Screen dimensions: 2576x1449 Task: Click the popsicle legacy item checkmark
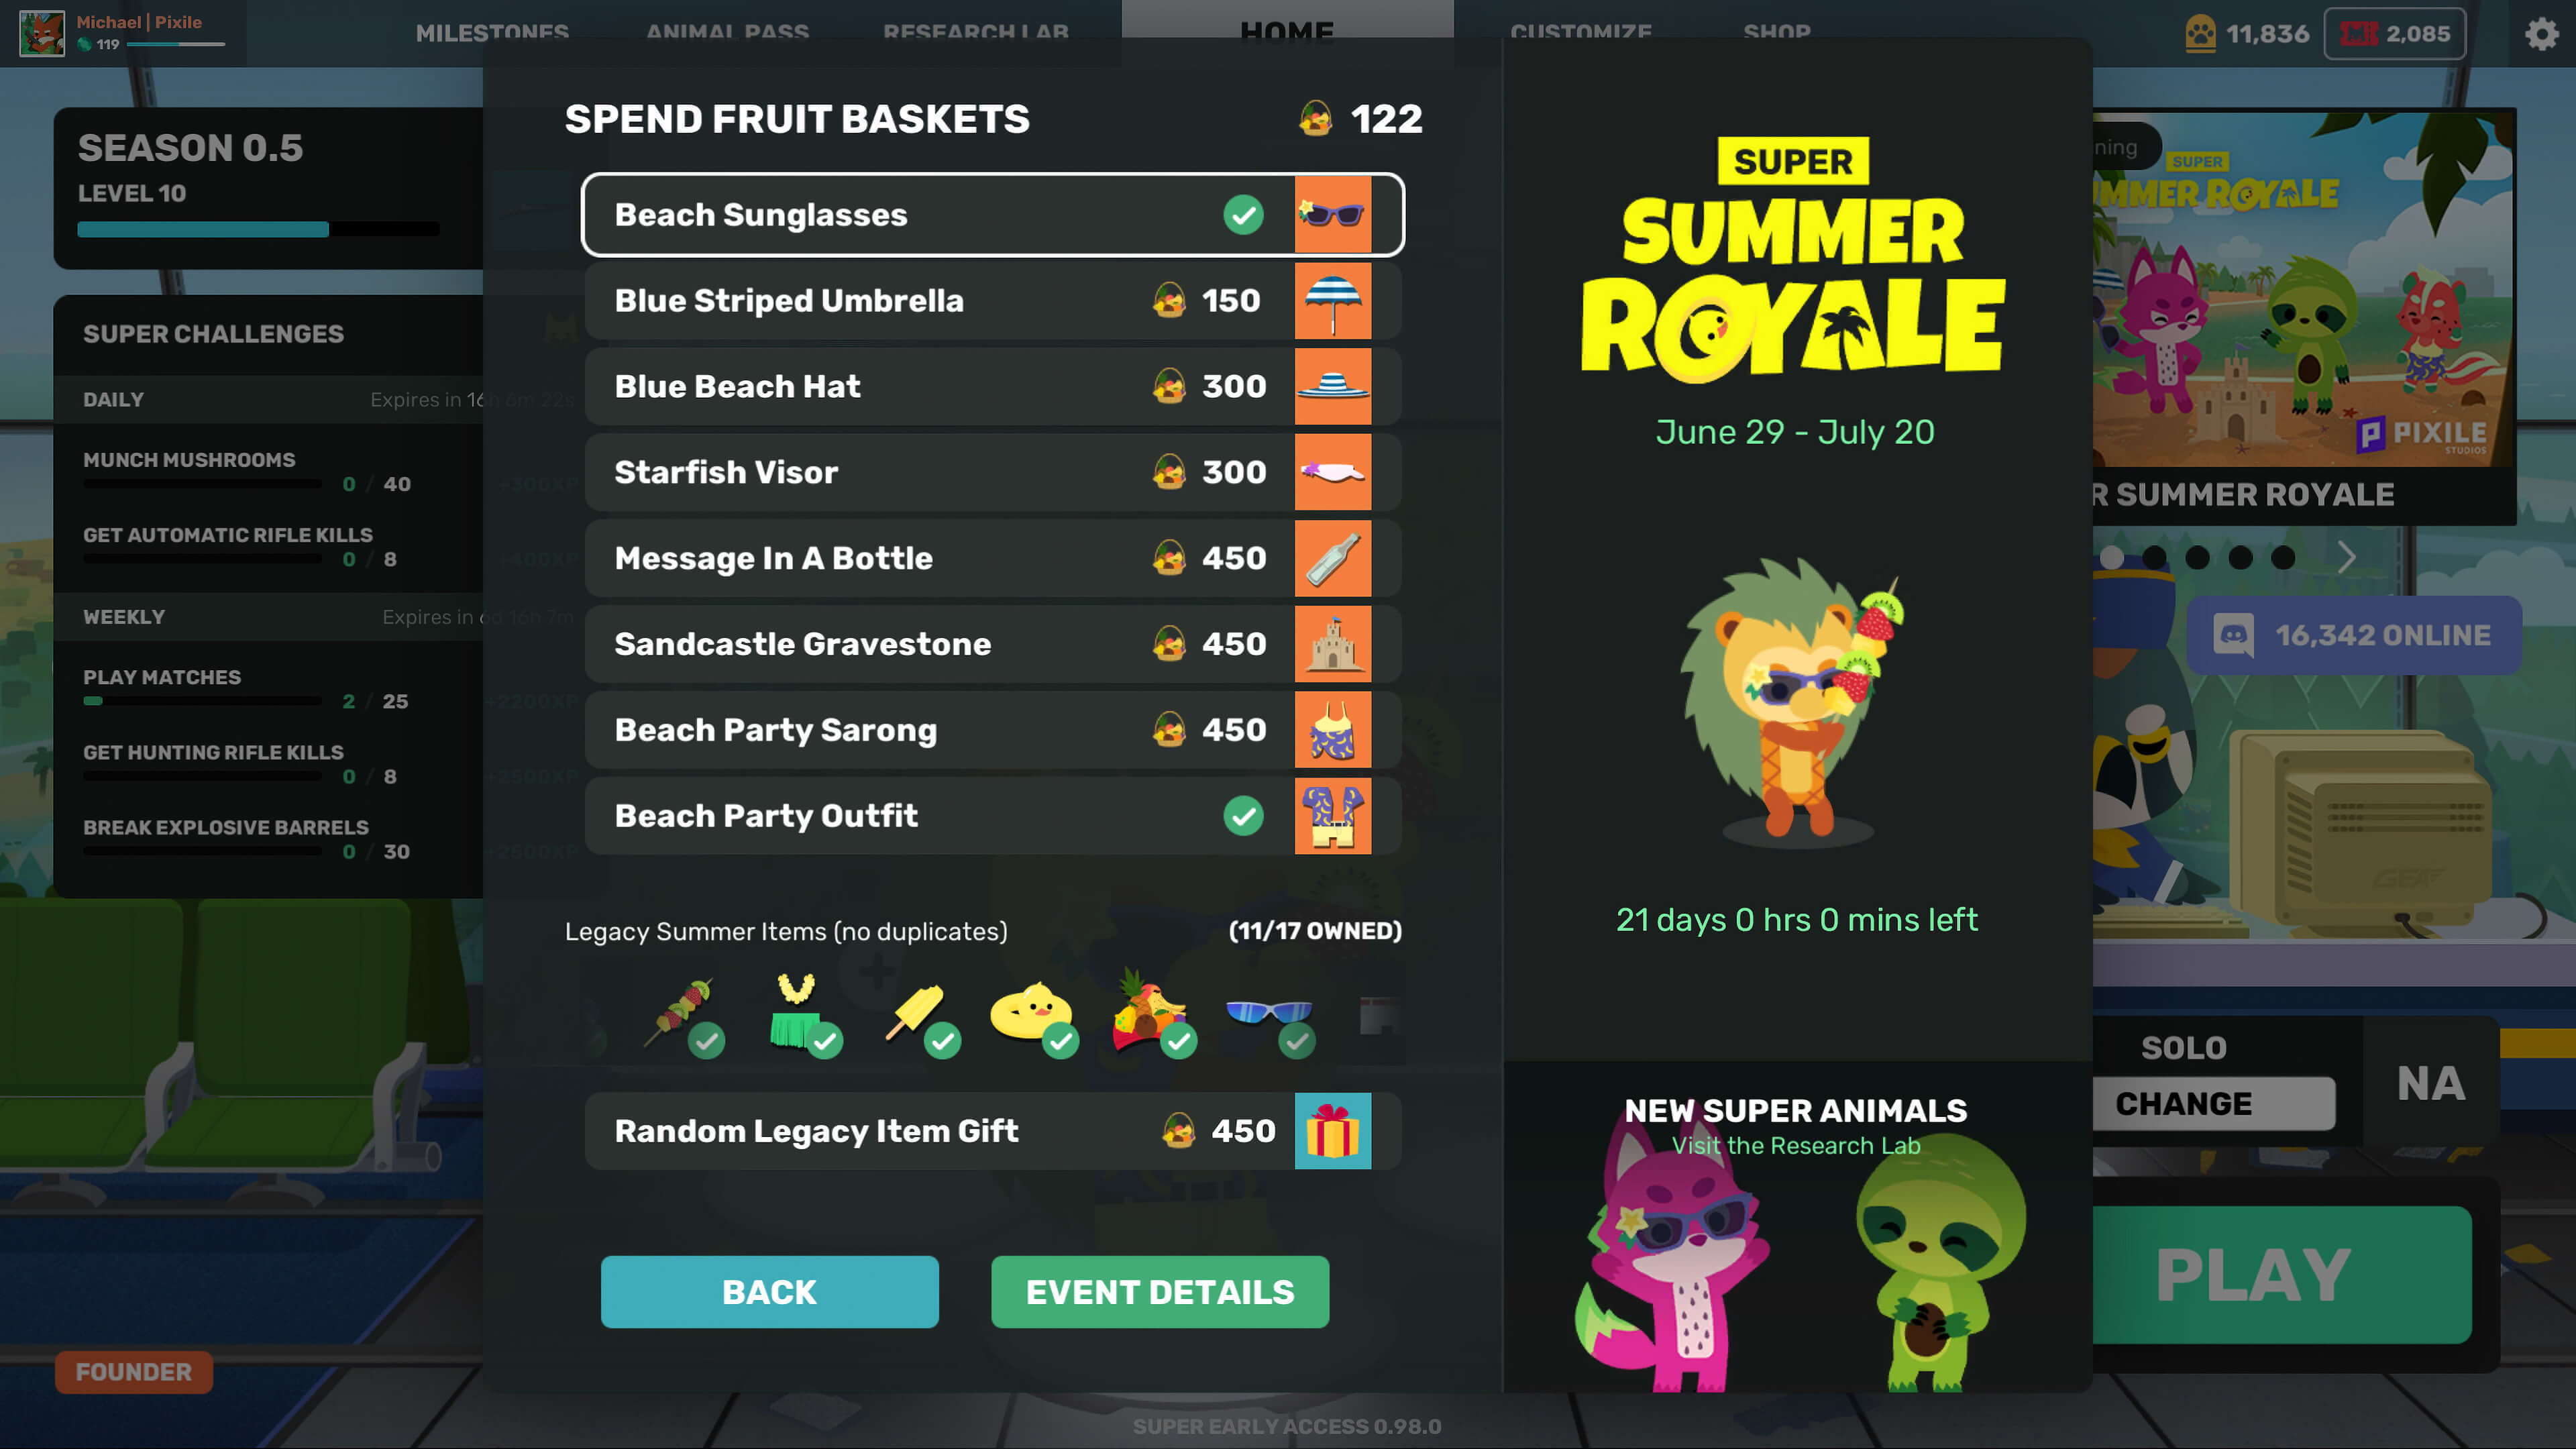coord(942,1041)
